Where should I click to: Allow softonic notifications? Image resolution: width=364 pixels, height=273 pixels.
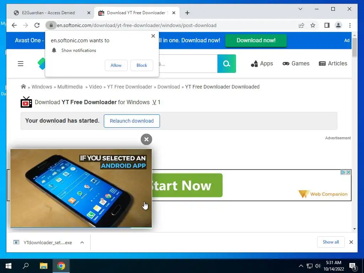(x=116, y=65)
